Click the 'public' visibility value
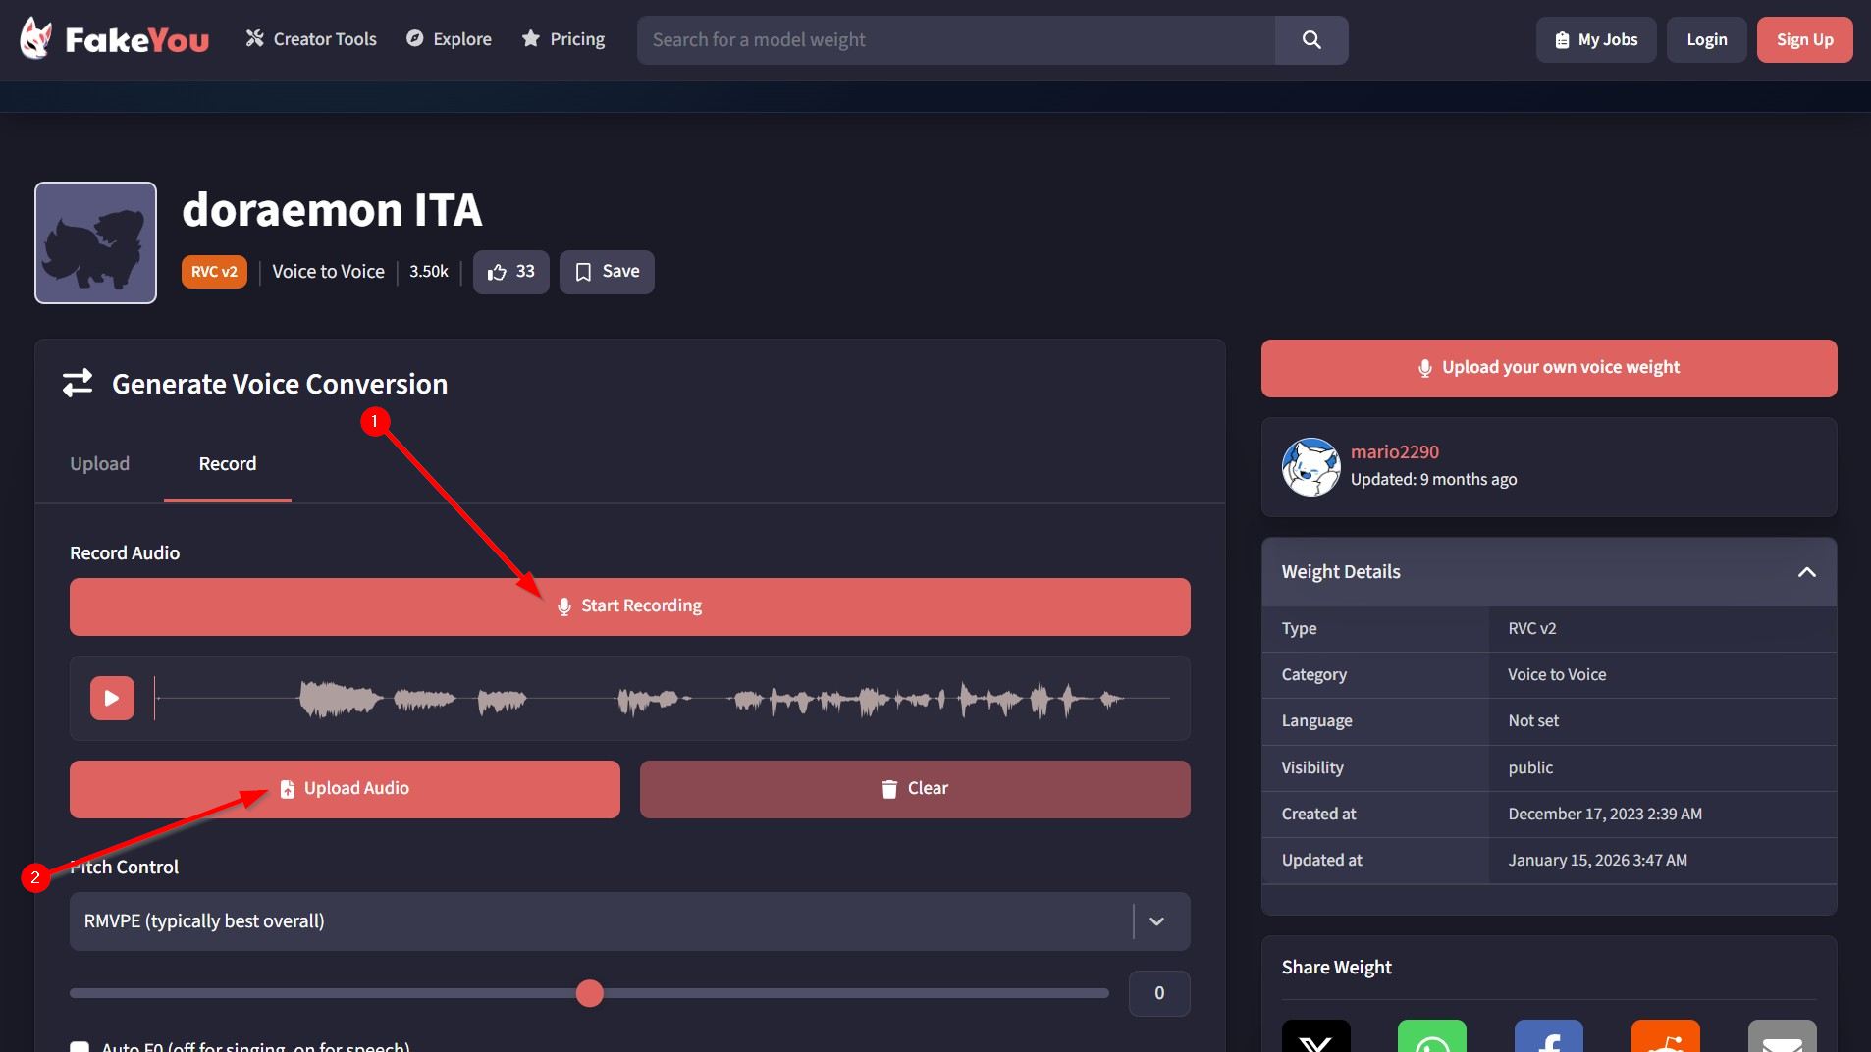Viewport: 1871px width, 1052px height. click(1530, 768)
